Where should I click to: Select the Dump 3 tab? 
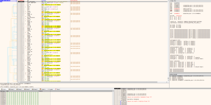(19, 89)
